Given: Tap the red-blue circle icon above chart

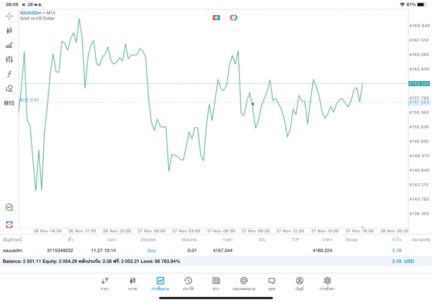Looking at the screenshot, I should click(234, 18).
